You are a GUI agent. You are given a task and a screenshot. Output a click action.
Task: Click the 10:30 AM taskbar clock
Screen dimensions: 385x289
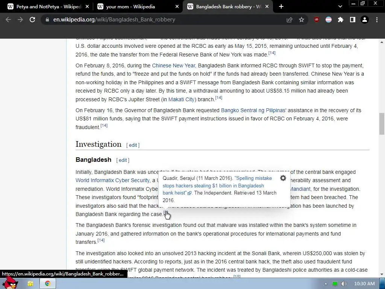pos(364,284)
